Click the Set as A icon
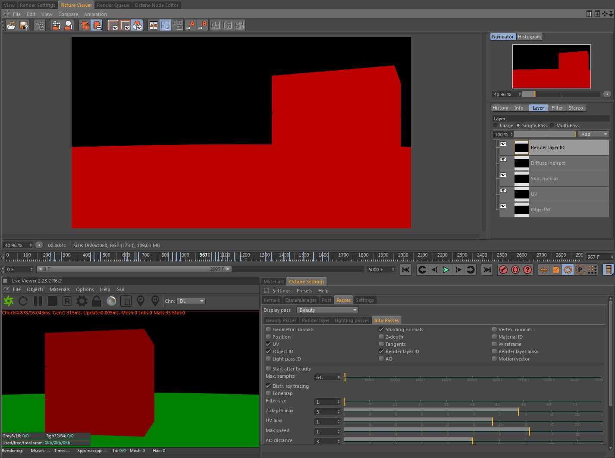Image resolution: width=615 pixels, height=458 pixels. pyautogui.click(x=190, y=25)
